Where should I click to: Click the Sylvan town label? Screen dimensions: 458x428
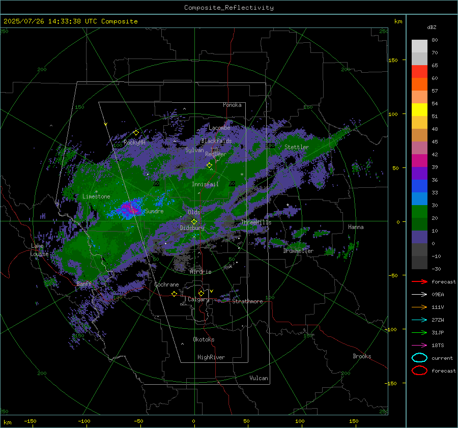(194, 150)
